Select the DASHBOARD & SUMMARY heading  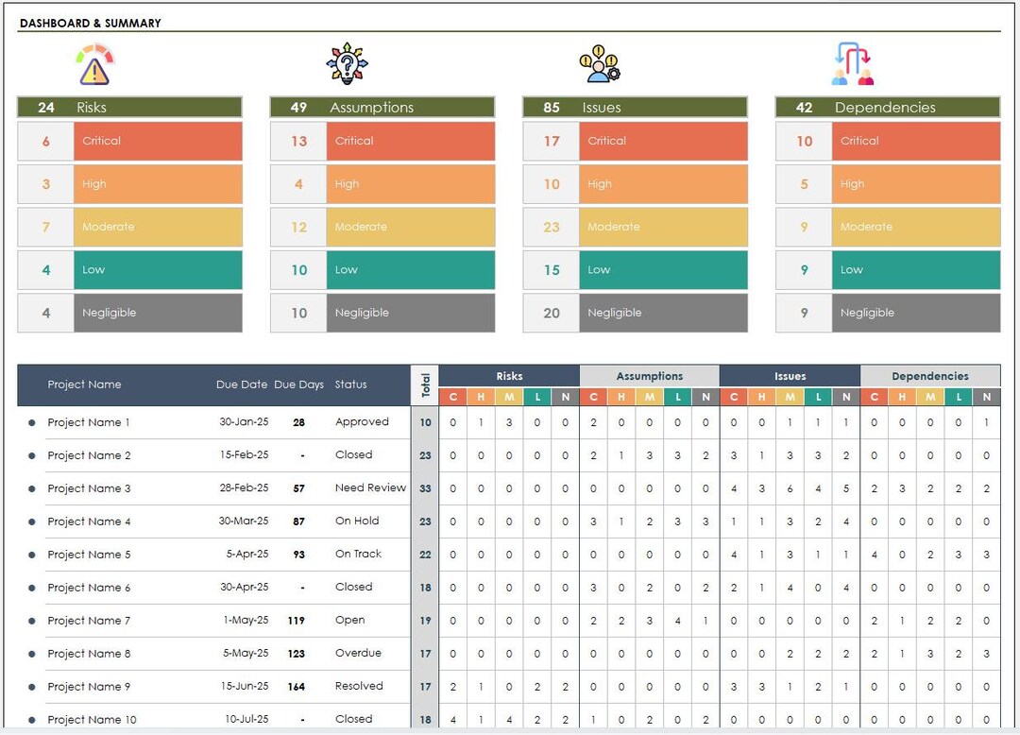tap(90, 22)
